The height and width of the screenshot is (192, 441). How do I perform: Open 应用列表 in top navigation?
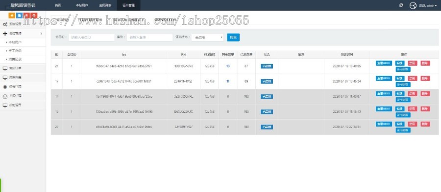click(x=105, y=5)
